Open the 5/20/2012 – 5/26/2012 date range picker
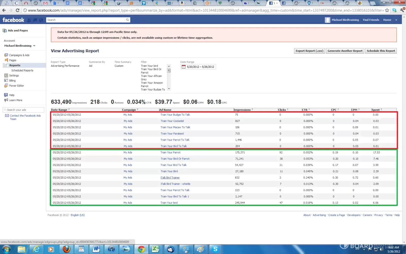Image resolution: width=406 pixels, height=254 pixels. pos(198,67)
